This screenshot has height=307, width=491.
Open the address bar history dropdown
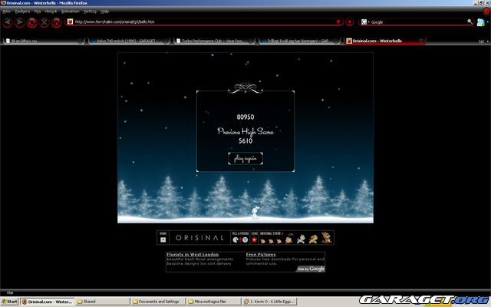pyautogui.click(x=339, y=22)
